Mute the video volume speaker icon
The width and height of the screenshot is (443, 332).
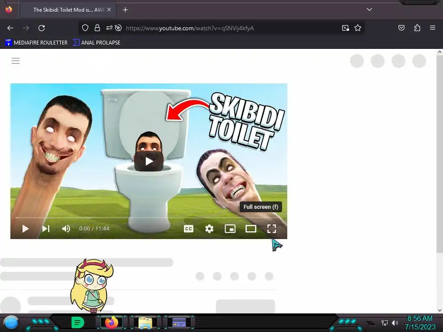point(66,229)
